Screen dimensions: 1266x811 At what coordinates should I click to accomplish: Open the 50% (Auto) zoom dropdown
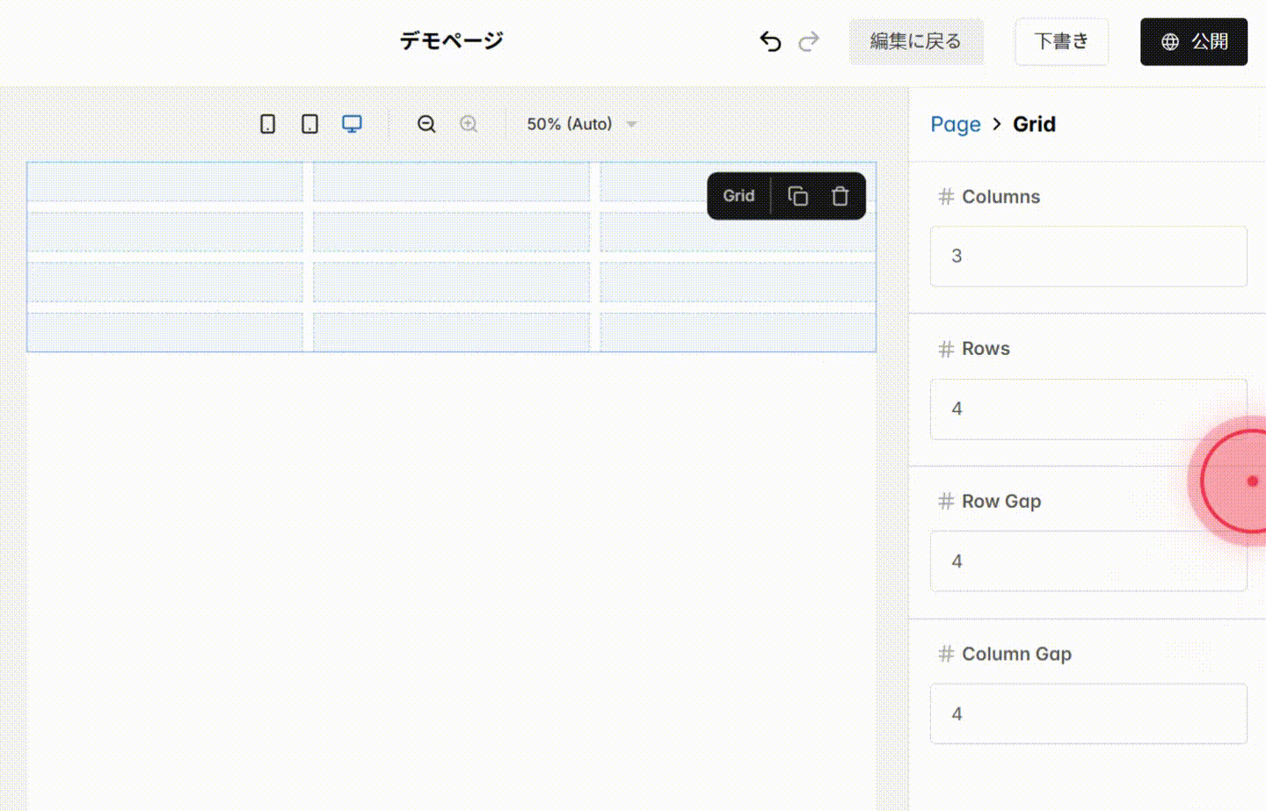pos(580,124)
